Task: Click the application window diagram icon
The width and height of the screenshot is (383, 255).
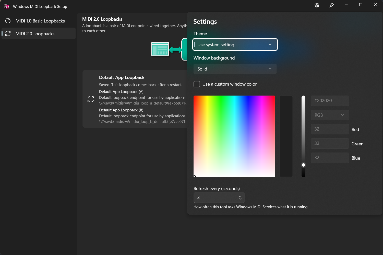Action: (x=160, y=49)
